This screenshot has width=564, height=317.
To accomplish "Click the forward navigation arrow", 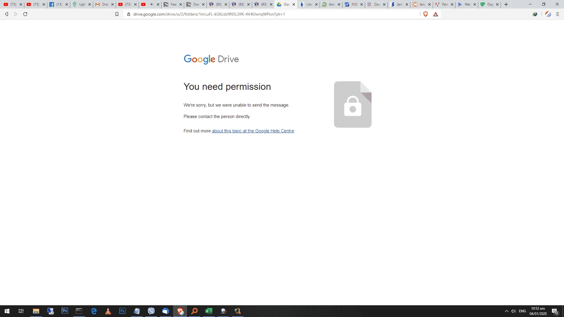I will tap(16, 14).
